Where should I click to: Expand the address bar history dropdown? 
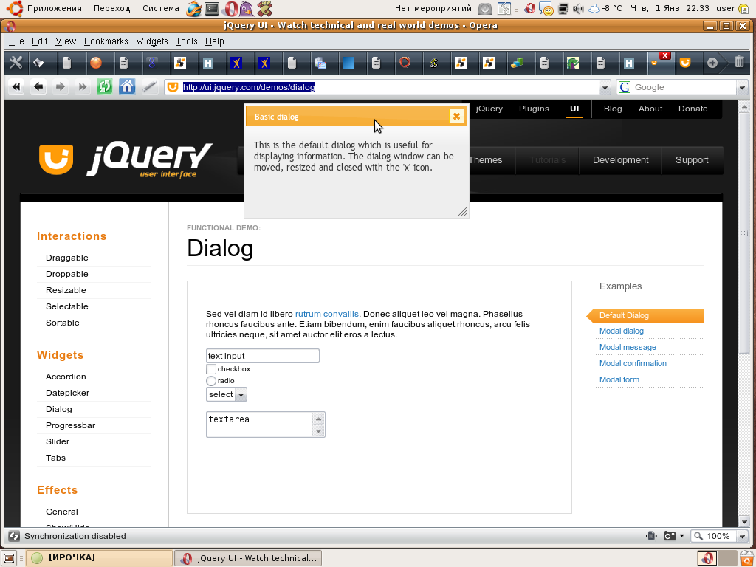click(x=605, y=87)
